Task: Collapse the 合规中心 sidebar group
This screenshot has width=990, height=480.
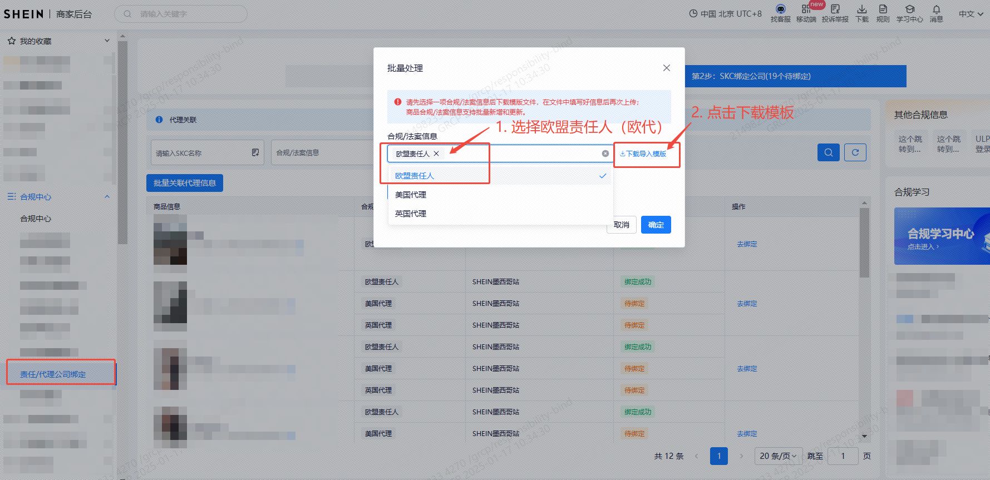Action: [107, 196]
